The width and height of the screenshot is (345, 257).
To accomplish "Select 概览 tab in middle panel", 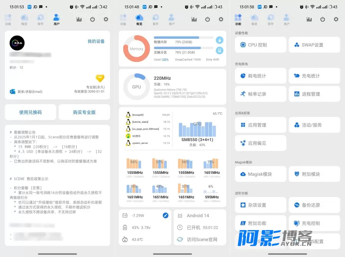I will (x=139, y=20).
